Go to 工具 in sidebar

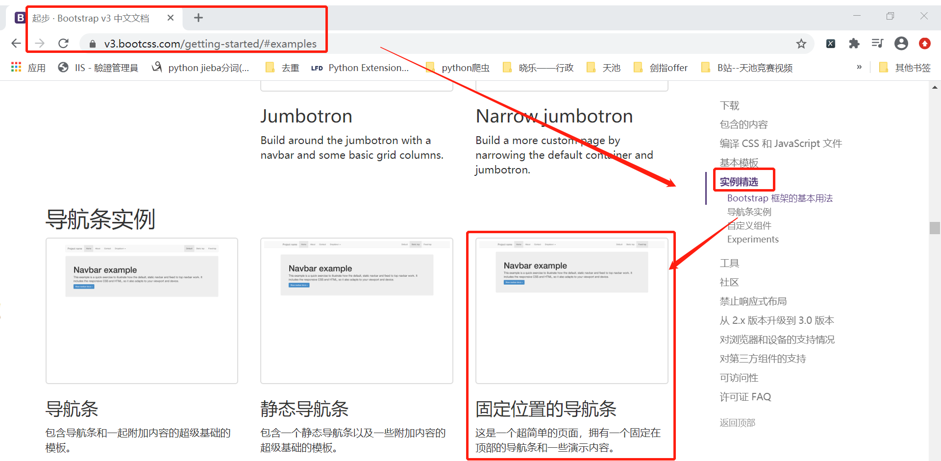point(729,263)
